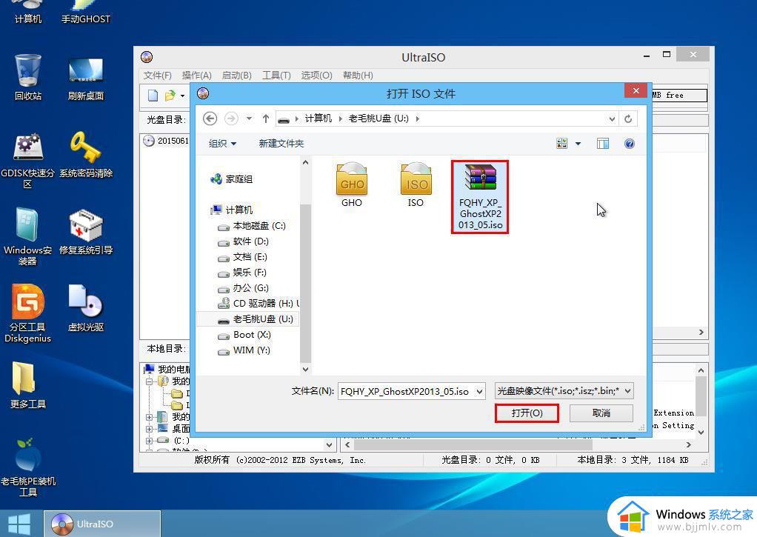Open 修复系统引导 desktop icon
This screenshot has height=537, width=757.
[85, 232]
